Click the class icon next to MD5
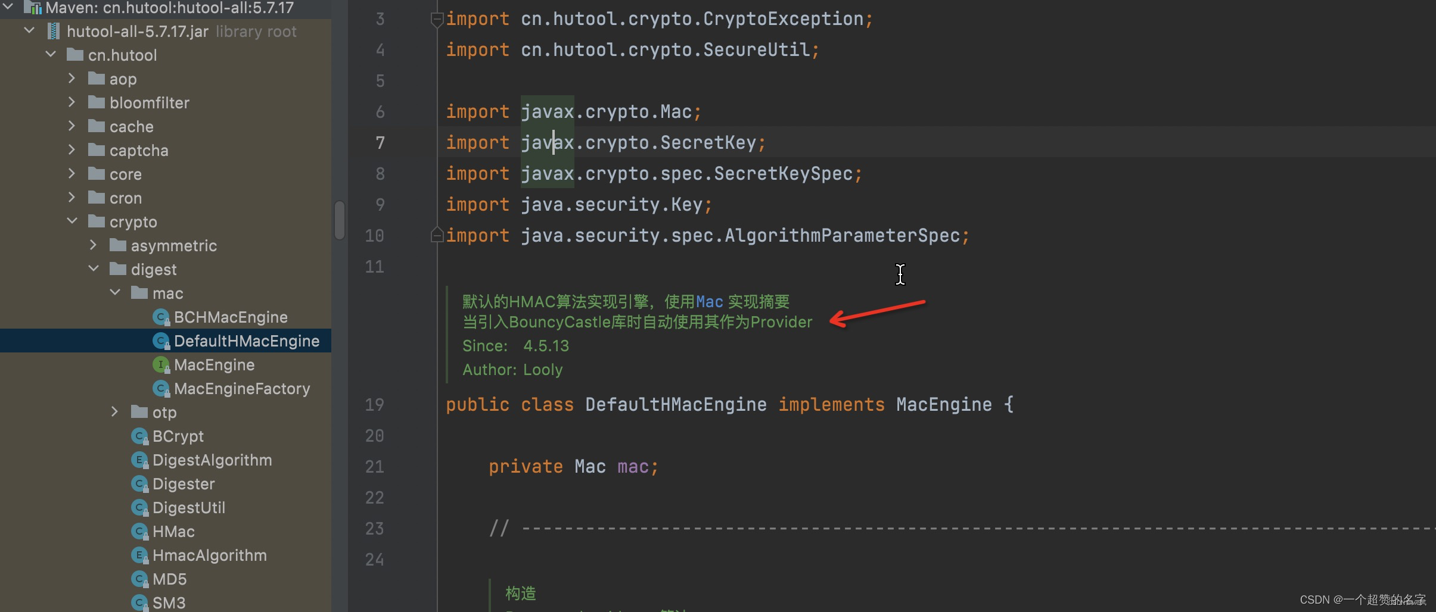The height and width of the screenshot is (612, 1436). (x=139, y=579)
